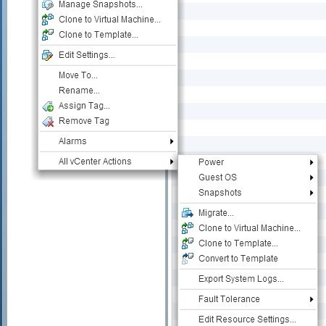
Task: Click the Clone to Virtual Machine icon in the top menu
Action: pyautogui.click(x=48, y=20)
